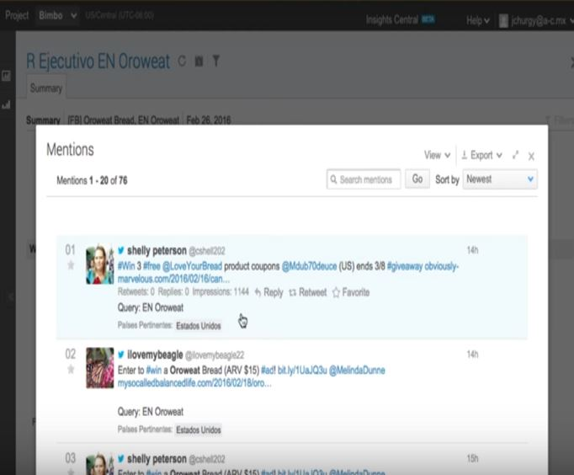
Task: Click the Impressions: 1144 text in mention 01
Action: [221, 292]
